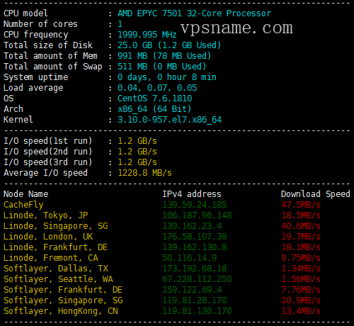Click the Linode Singapore speed 40.6MB/s
The width and height of the screenshot is (354, 326).
[301, 226]
